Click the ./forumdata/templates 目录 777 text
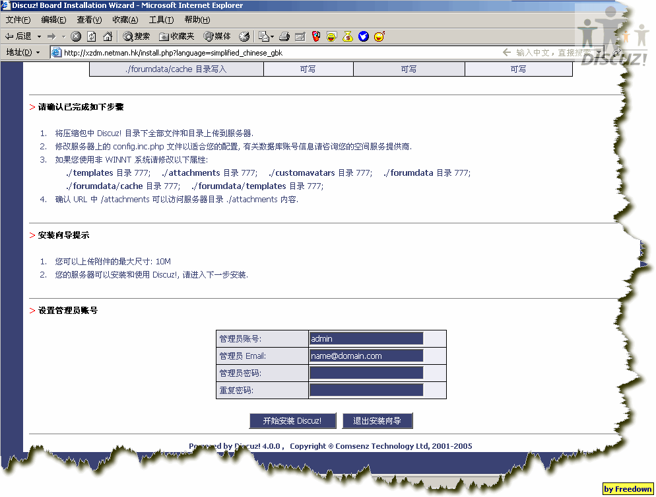 tap(257, 186)
